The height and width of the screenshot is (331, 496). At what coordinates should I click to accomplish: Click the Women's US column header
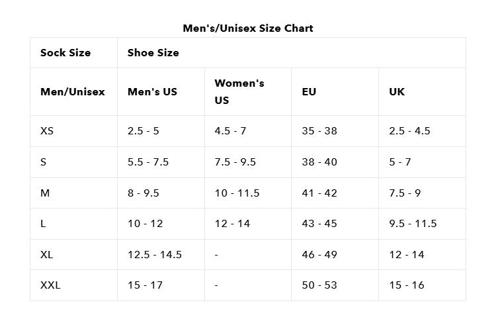coord(239,91)
